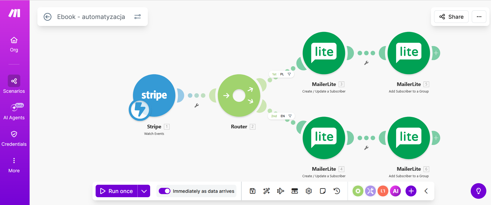Add a note with the notes icon

coord(323,191)
